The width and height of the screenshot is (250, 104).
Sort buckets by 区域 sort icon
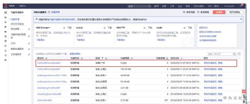pos(106,58)
